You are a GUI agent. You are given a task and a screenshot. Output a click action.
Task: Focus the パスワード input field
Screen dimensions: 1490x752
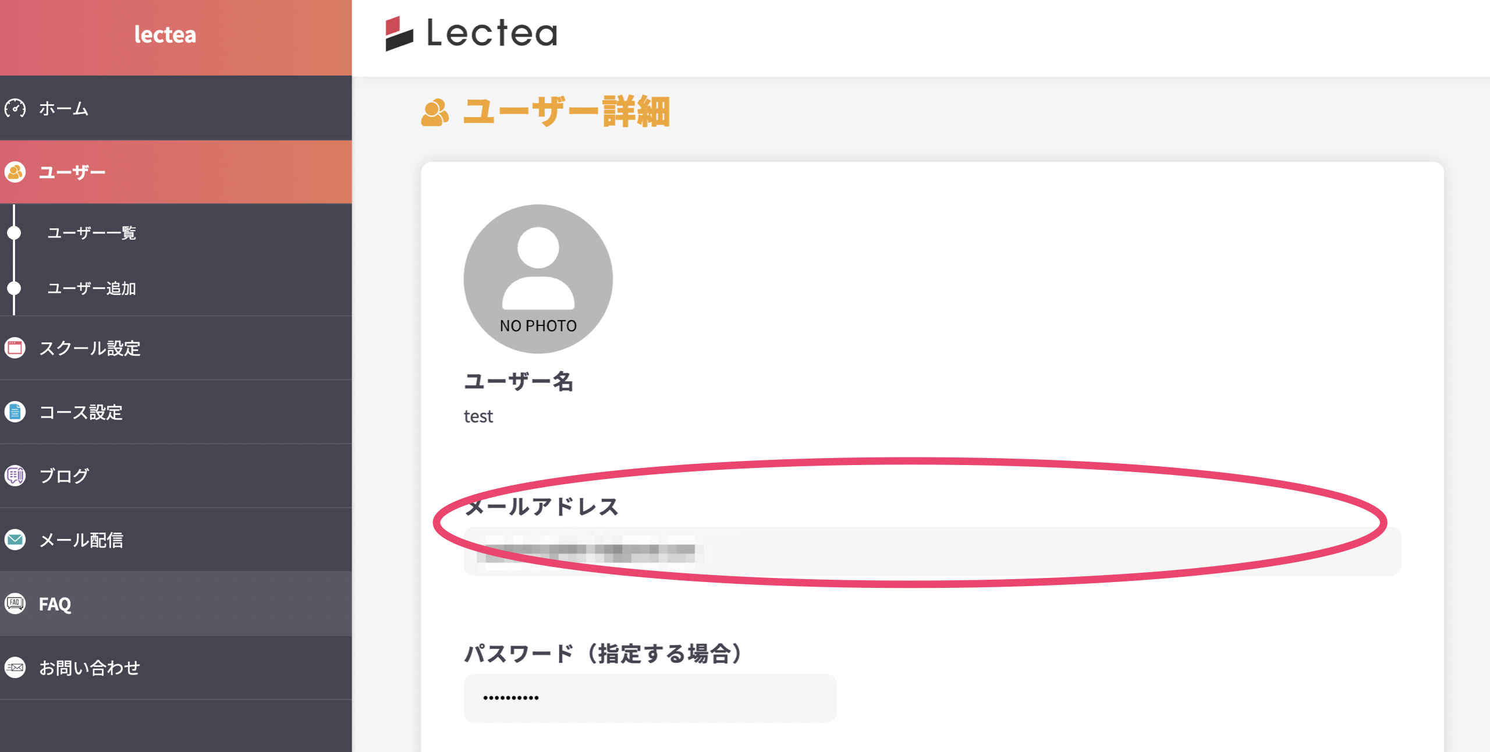650,698
